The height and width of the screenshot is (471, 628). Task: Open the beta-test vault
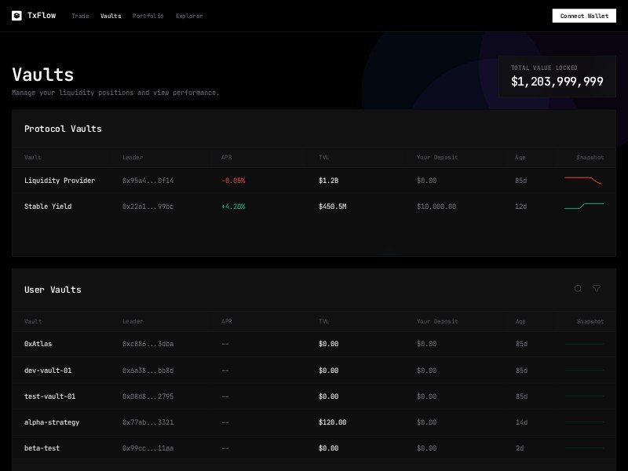click(41, 448)
